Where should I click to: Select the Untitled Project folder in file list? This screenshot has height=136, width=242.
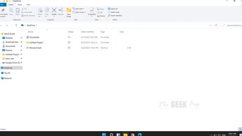tap(36, 42)
